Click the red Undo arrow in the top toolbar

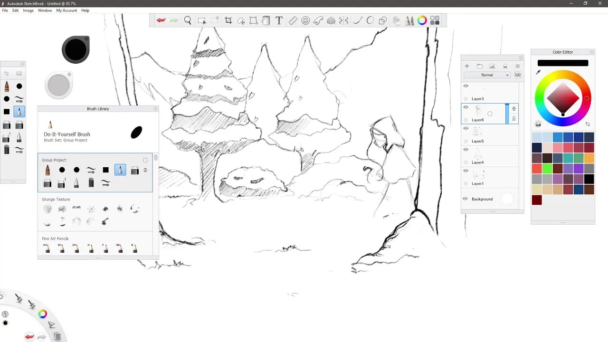coord(161,20)
